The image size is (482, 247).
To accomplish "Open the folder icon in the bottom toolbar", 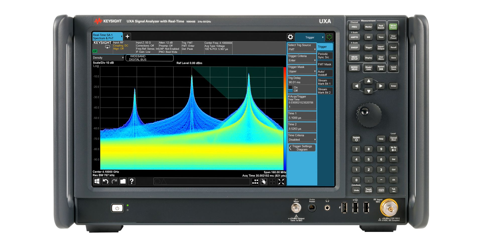I will pos(123,181).
